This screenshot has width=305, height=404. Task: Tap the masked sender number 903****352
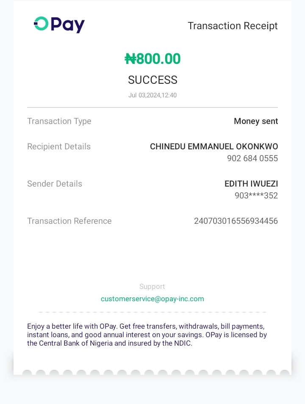(256, 196)
